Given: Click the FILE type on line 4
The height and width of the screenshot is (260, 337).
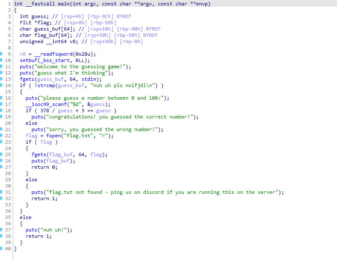Looking at the screenshot, I should pyautogui.click(x=26, y=23).
